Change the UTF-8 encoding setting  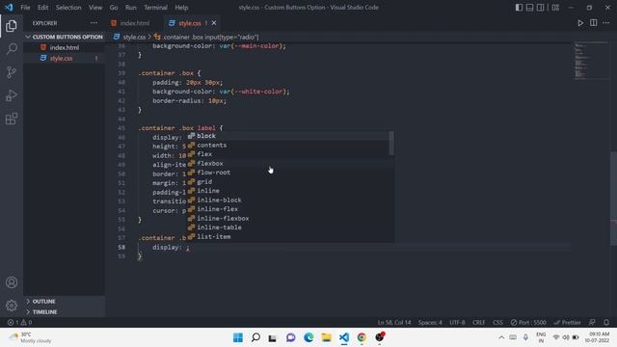(x=457, y=322)
